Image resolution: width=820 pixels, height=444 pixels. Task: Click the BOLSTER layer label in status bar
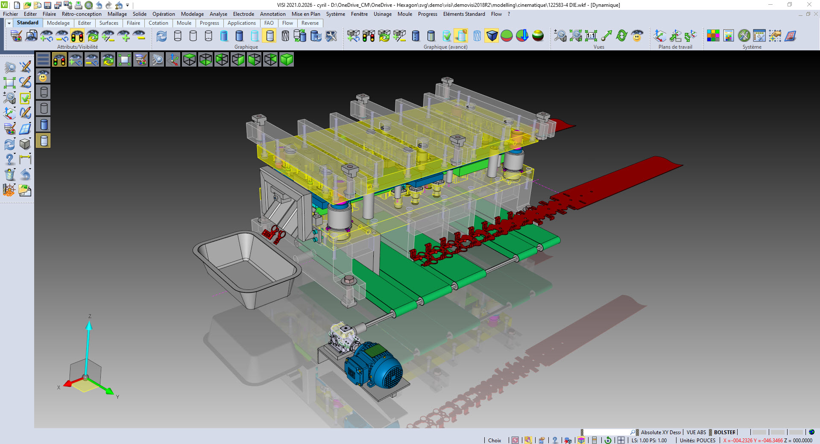pyautogui.click(x=724, y=432)
